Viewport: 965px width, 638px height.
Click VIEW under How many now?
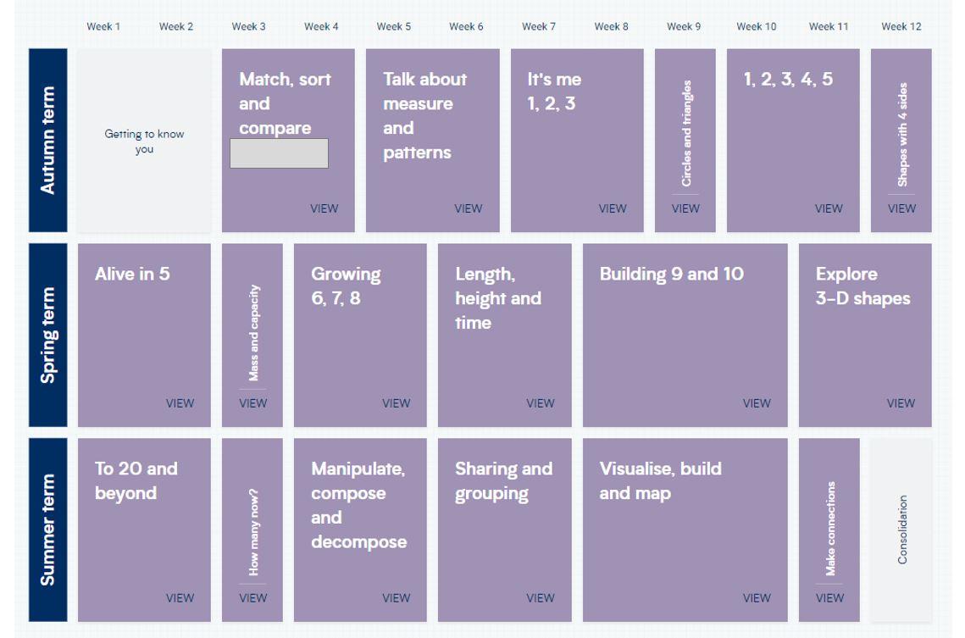(252, 597)
